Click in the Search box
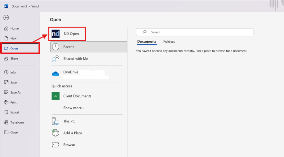This screenshot has height=157, width=284. click(195, 32)
